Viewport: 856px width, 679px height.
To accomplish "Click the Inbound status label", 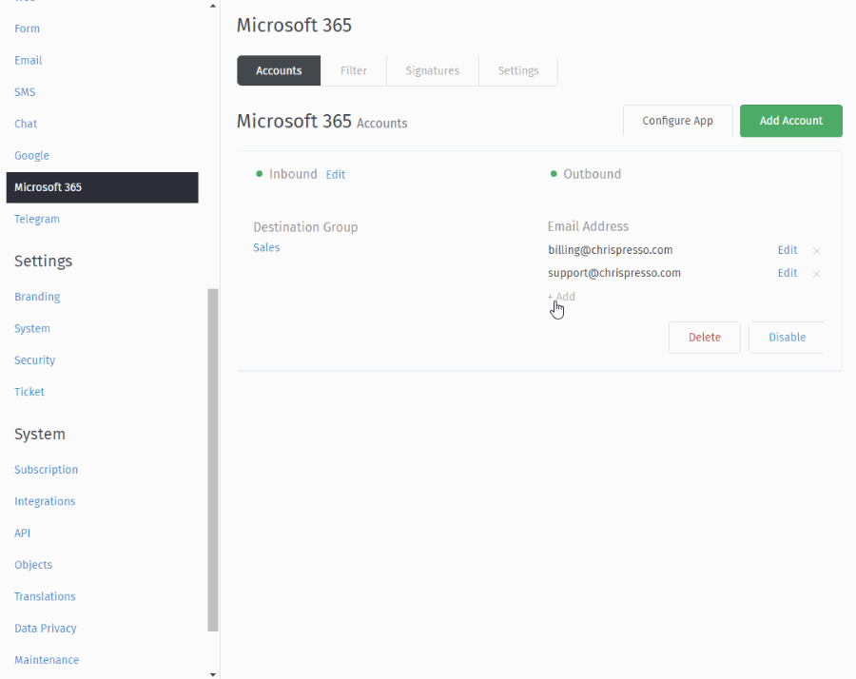I will 293,174.
